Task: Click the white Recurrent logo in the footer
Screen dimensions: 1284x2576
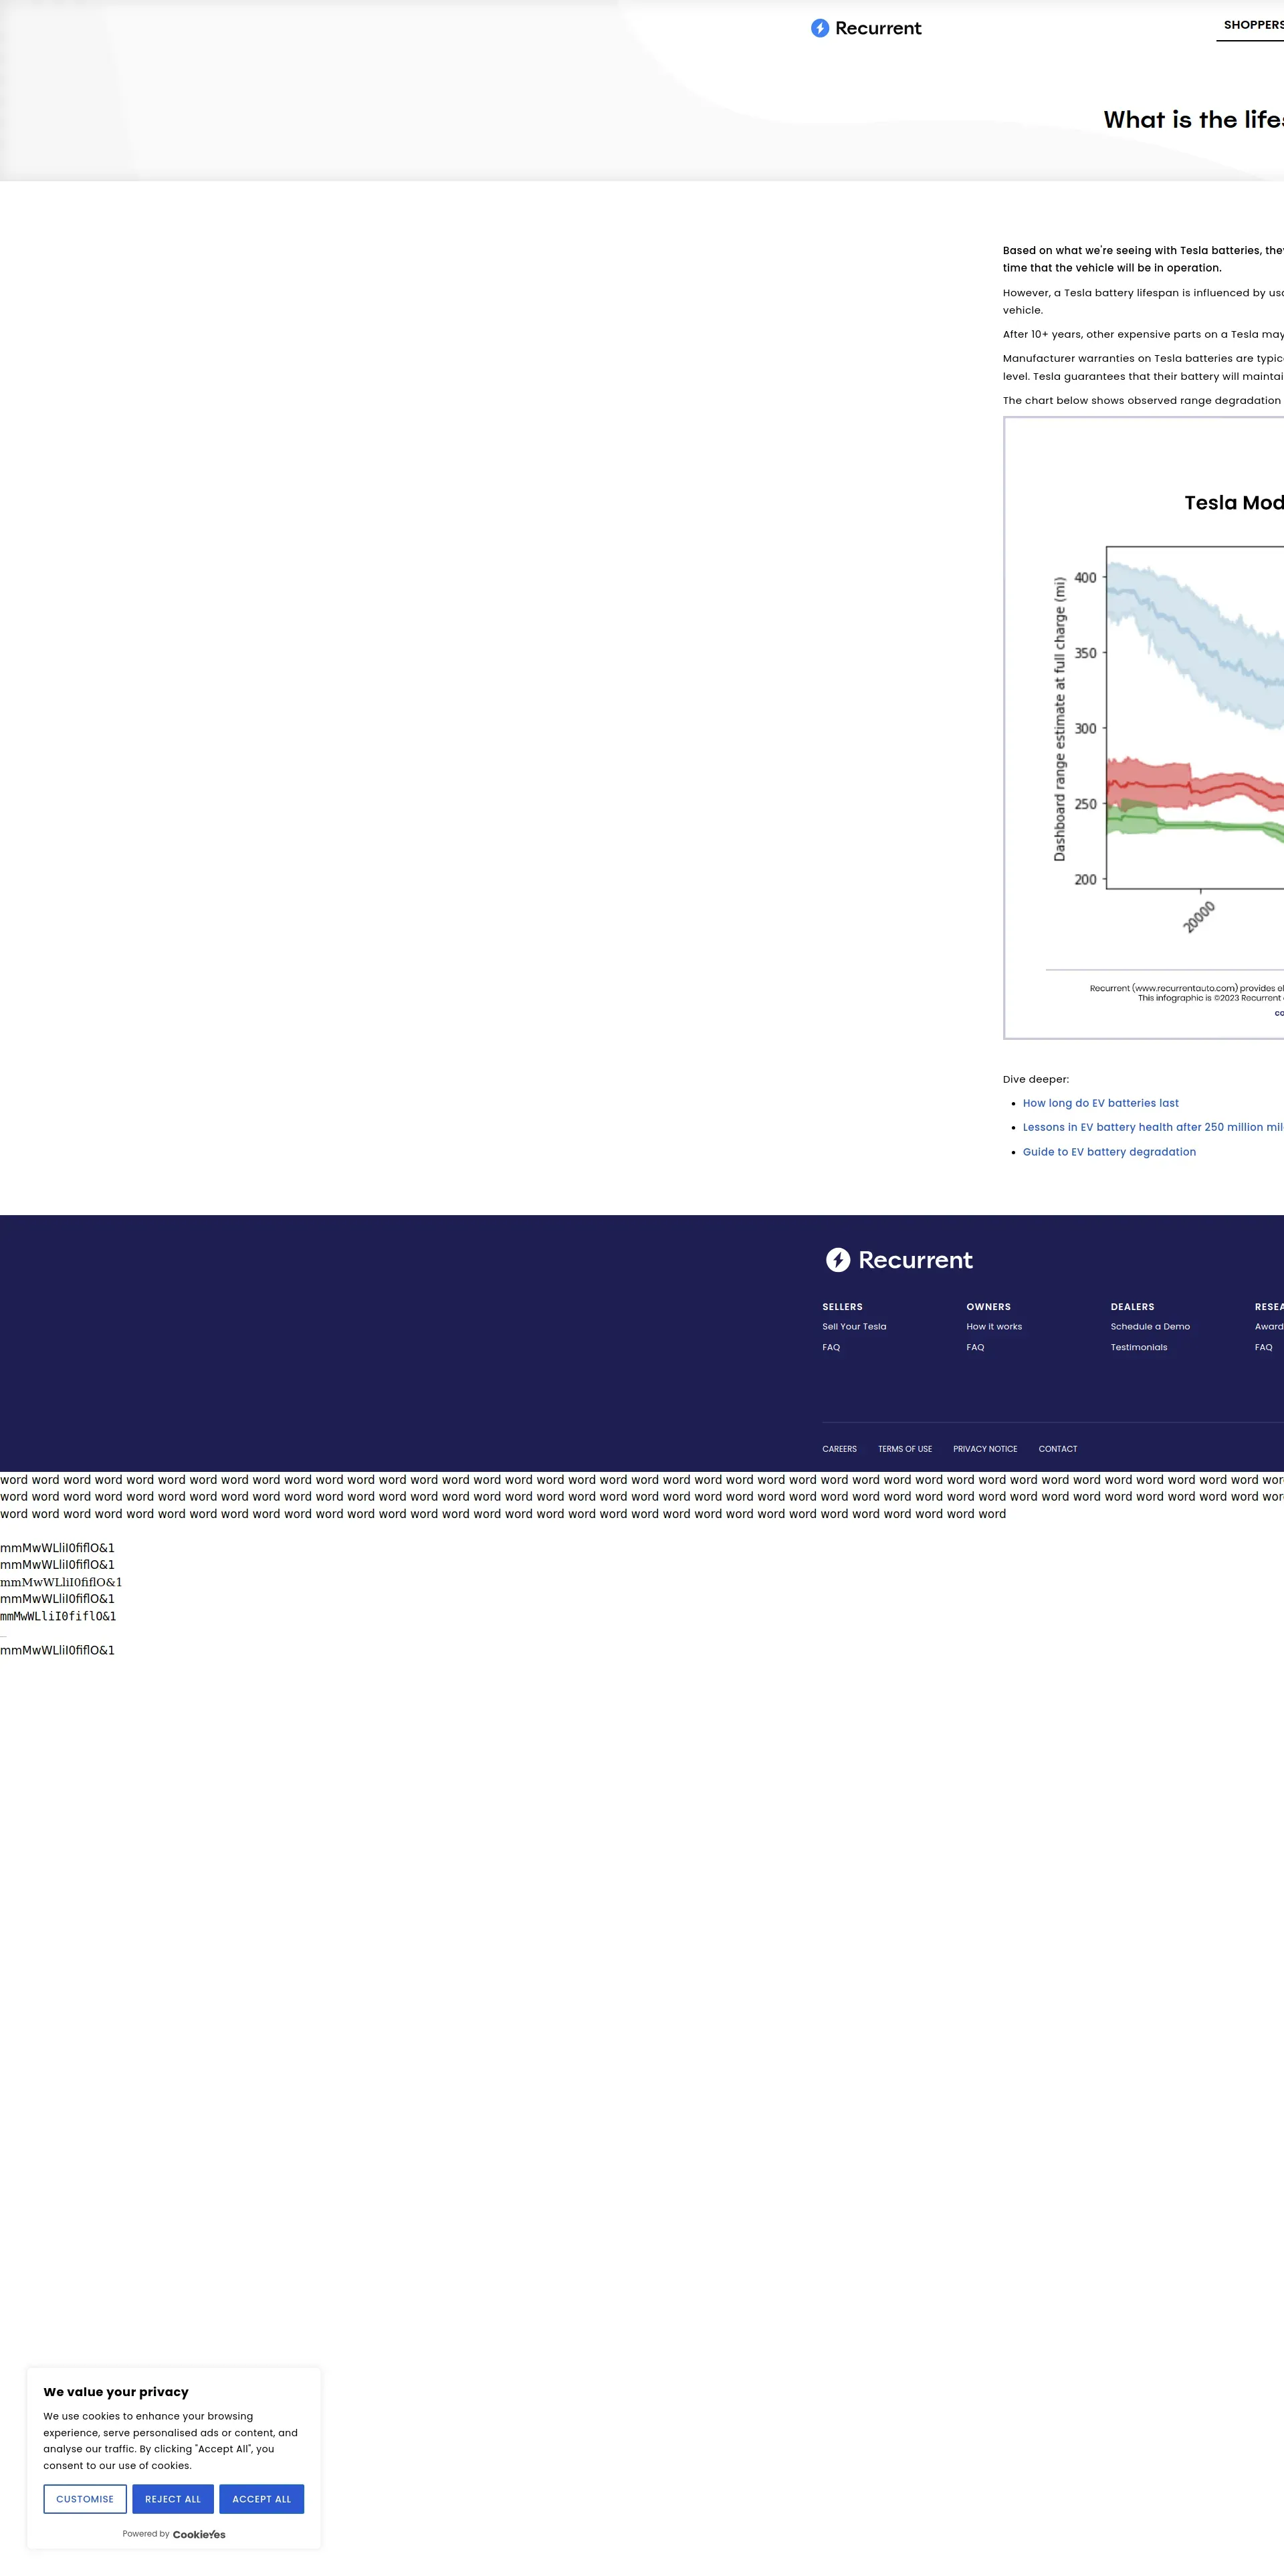Action: click(899, 1260)
